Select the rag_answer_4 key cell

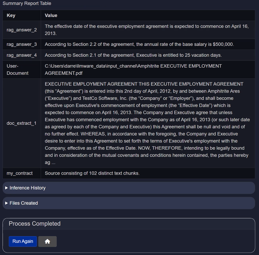click(22, 55)
